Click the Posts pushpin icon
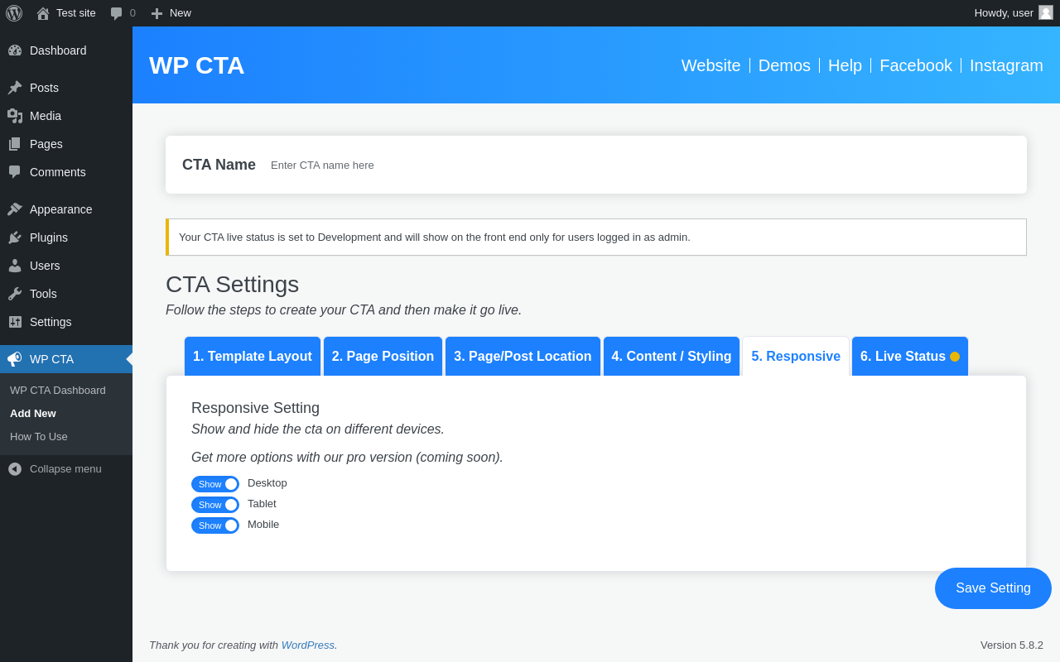Image resolution: width=1060 pixels, height=662 pixels. (x=15, y=88)
